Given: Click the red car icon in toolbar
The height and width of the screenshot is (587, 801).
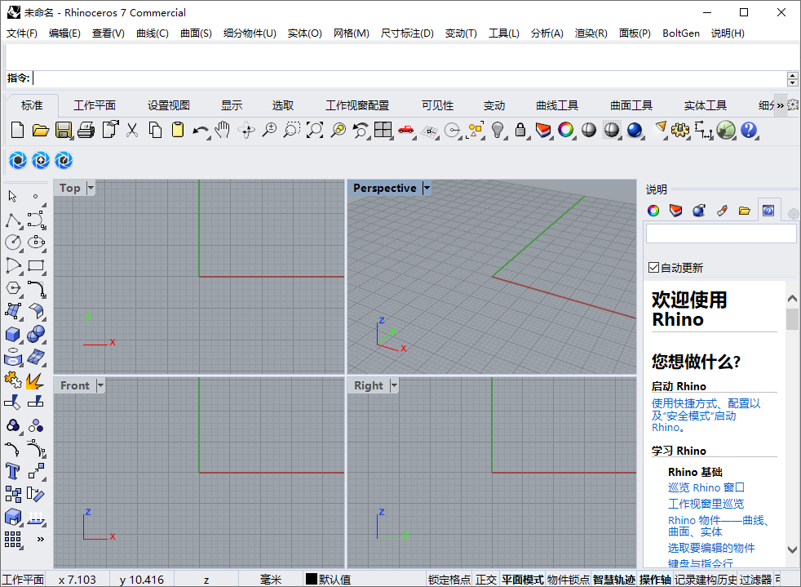Looking at the screenshot, I should [x=405, y=130].
